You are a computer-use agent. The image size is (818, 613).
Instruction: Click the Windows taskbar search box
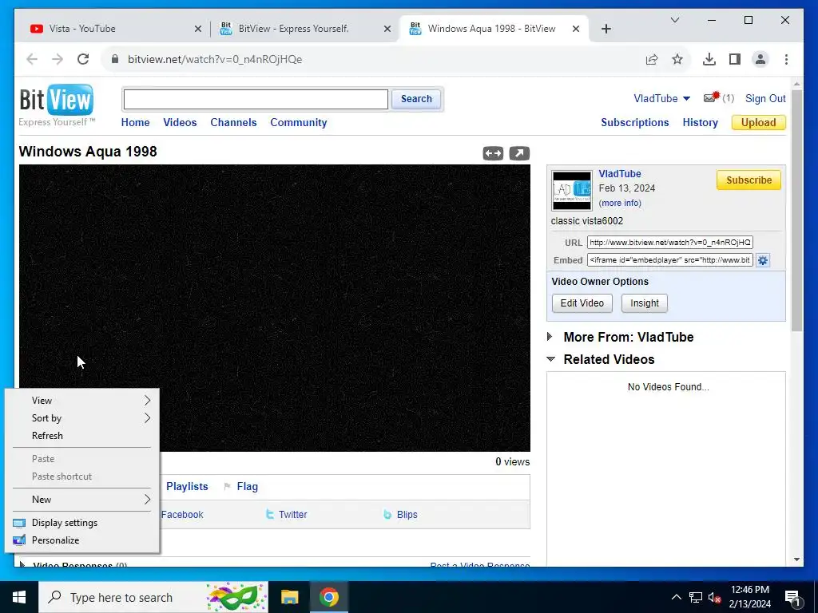(154, 597)
